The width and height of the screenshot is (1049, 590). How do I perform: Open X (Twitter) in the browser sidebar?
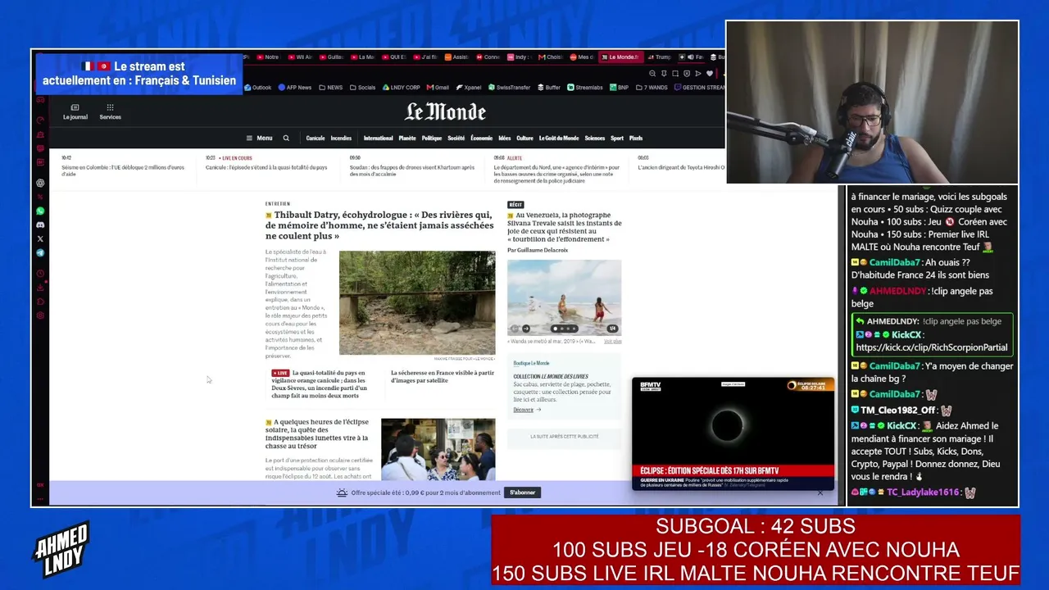(40, 238)
